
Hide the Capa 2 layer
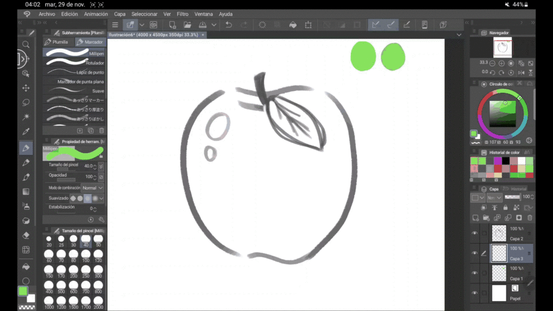point(475,233)
